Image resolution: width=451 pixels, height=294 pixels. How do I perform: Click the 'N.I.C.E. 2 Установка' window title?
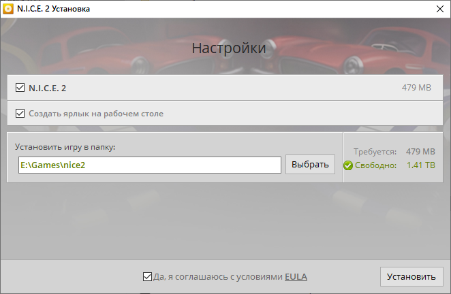pos(54,9)
